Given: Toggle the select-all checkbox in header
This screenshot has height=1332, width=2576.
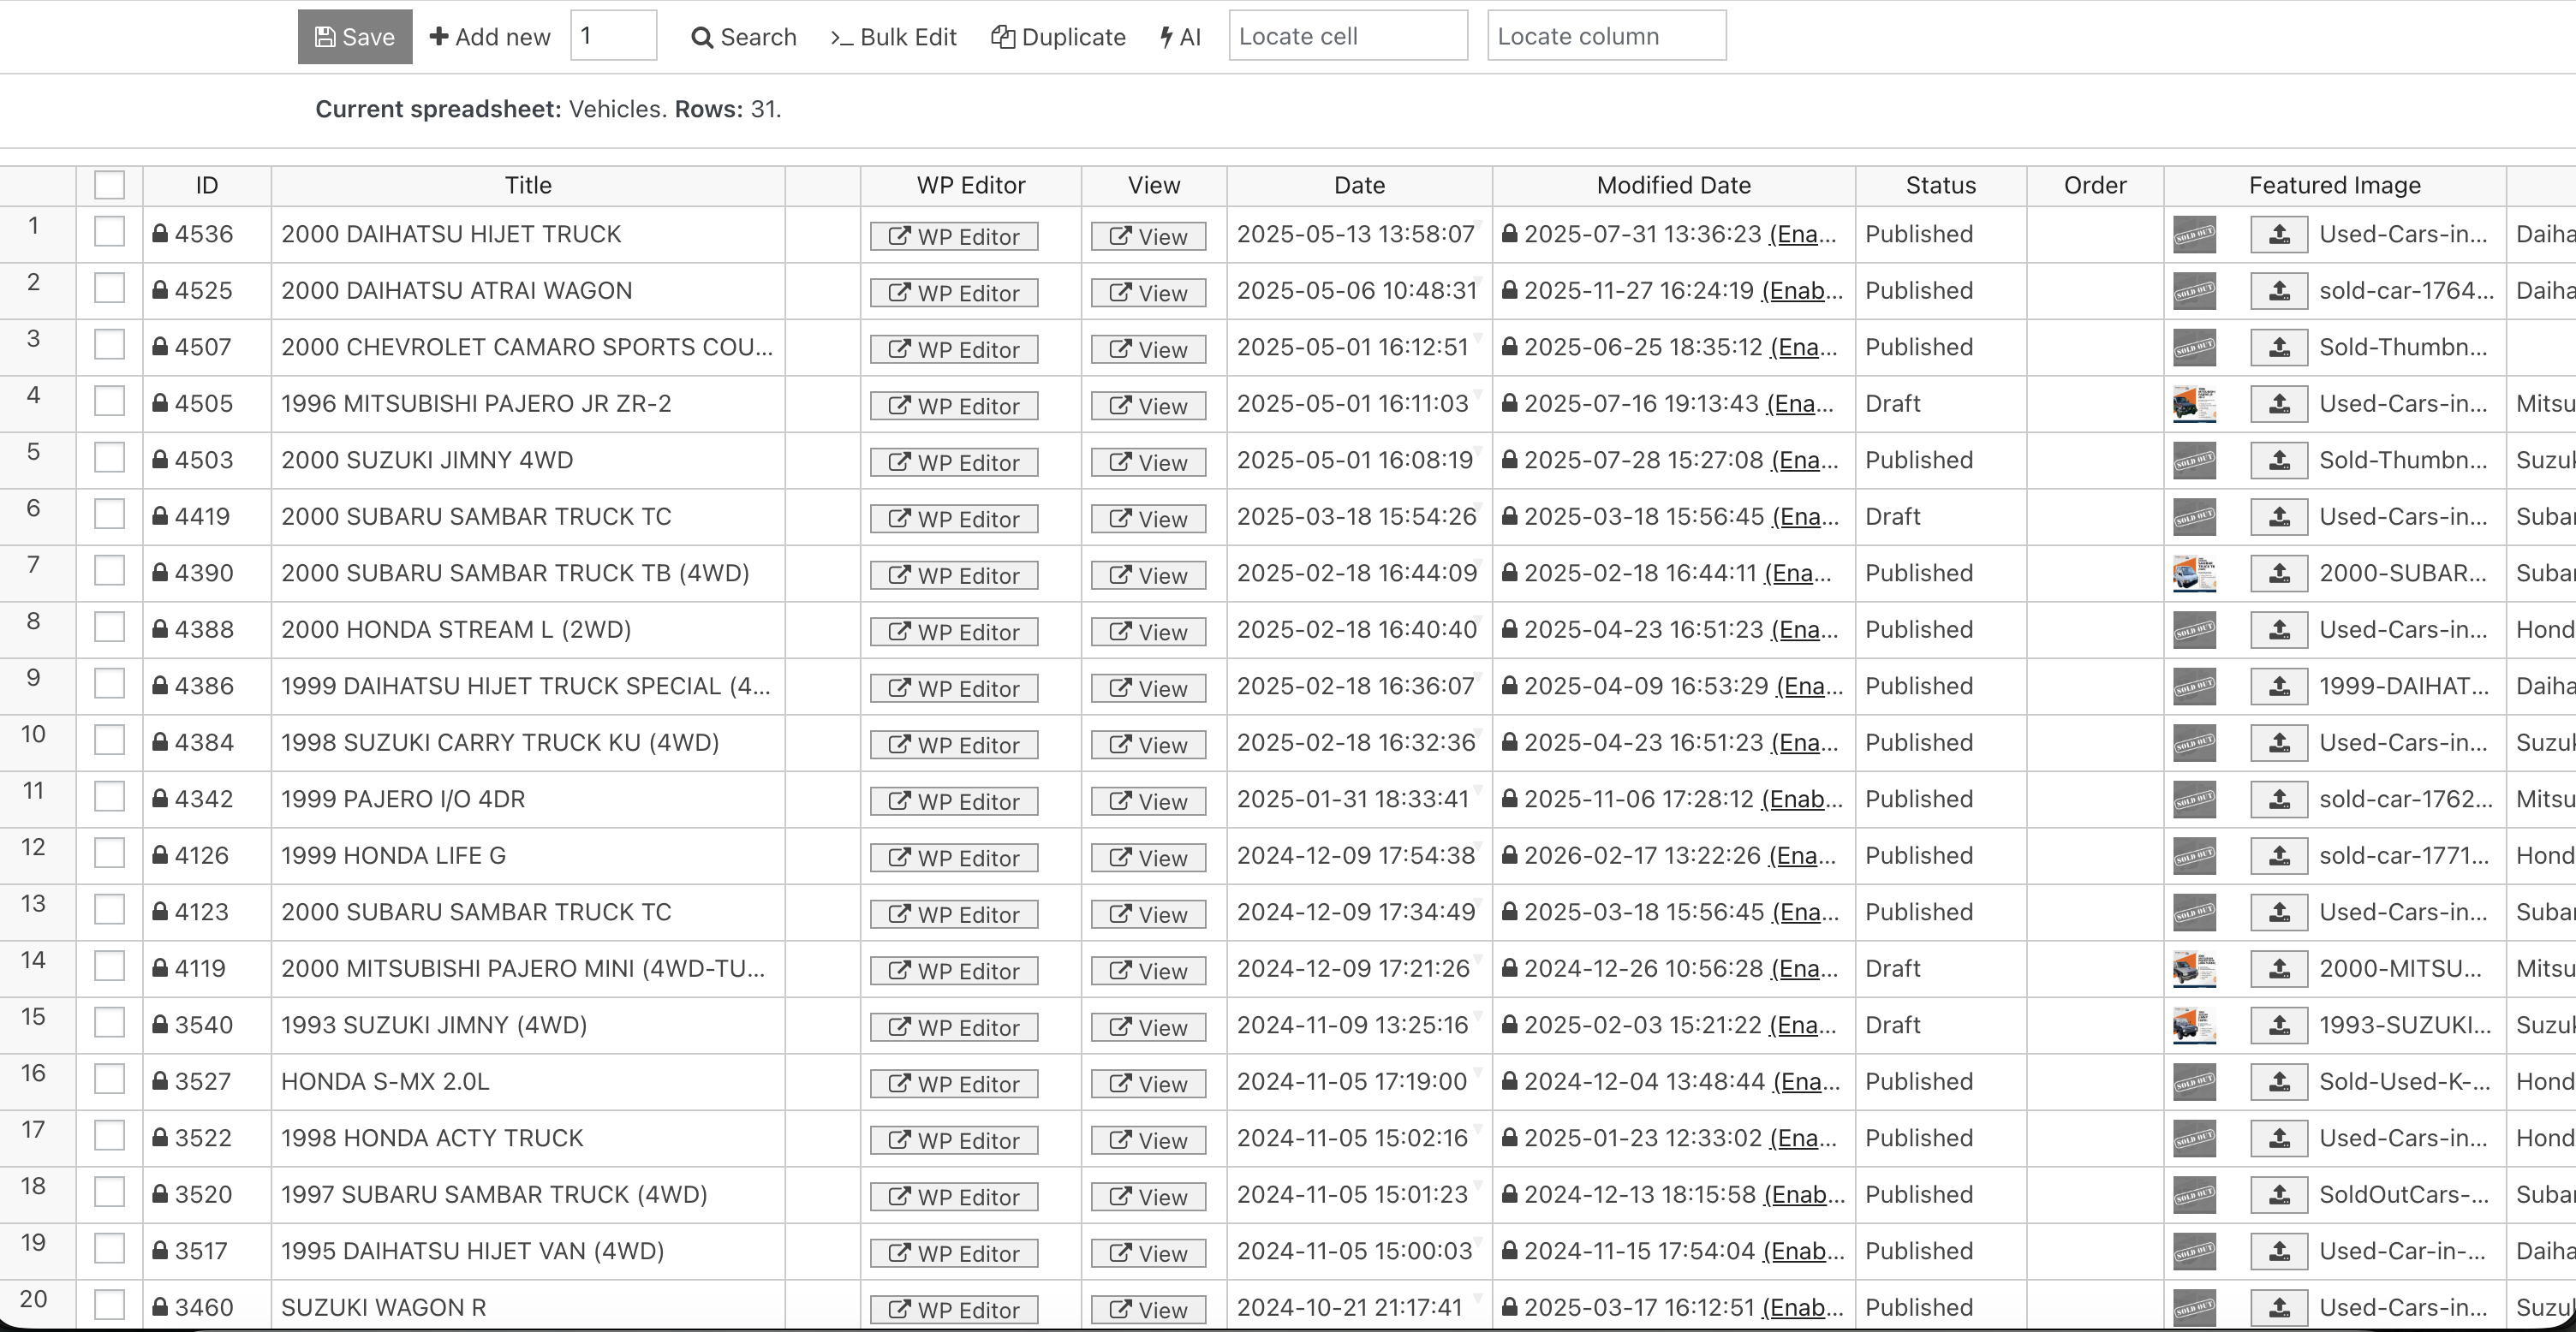Looking at the screenshot, I should (109, 185).
